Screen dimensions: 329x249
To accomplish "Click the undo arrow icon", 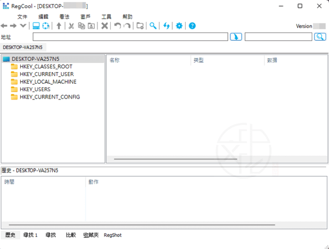I will click(117, 26).
